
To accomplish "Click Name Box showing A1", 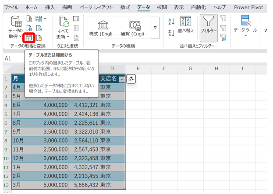I will pos(14,58).
